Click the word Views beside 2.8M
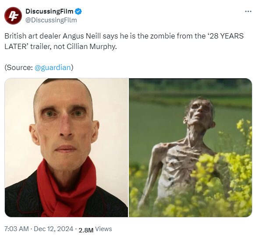259x239 pixels. (103, 229)
